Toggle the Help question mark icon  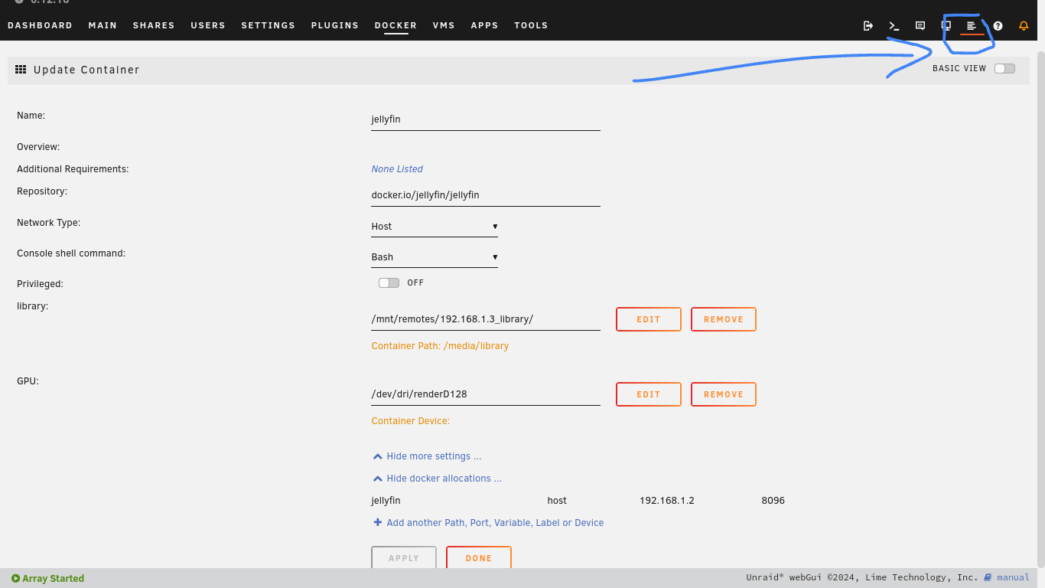pos(998,25)
